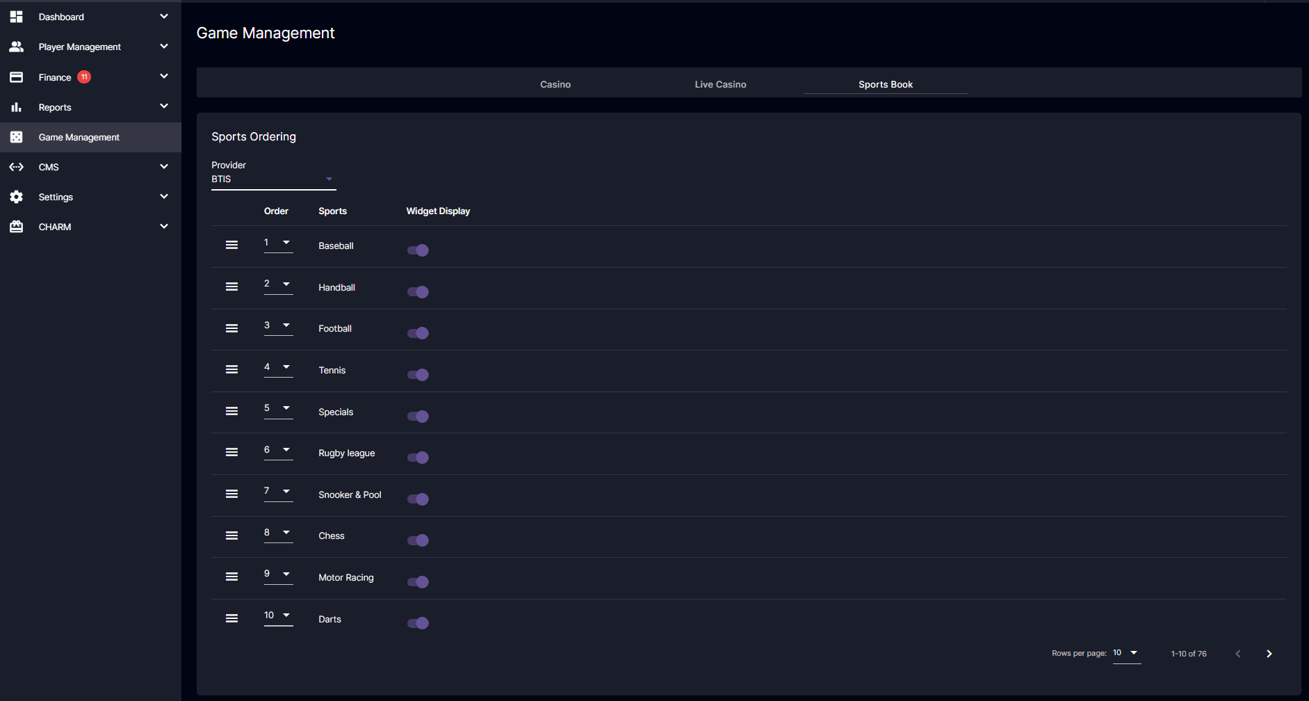Image resolution: width=1309 pixels, height=701 pixels.
Task: Open the Rows per page dropdown
Action: click(x=1127, y=654)
